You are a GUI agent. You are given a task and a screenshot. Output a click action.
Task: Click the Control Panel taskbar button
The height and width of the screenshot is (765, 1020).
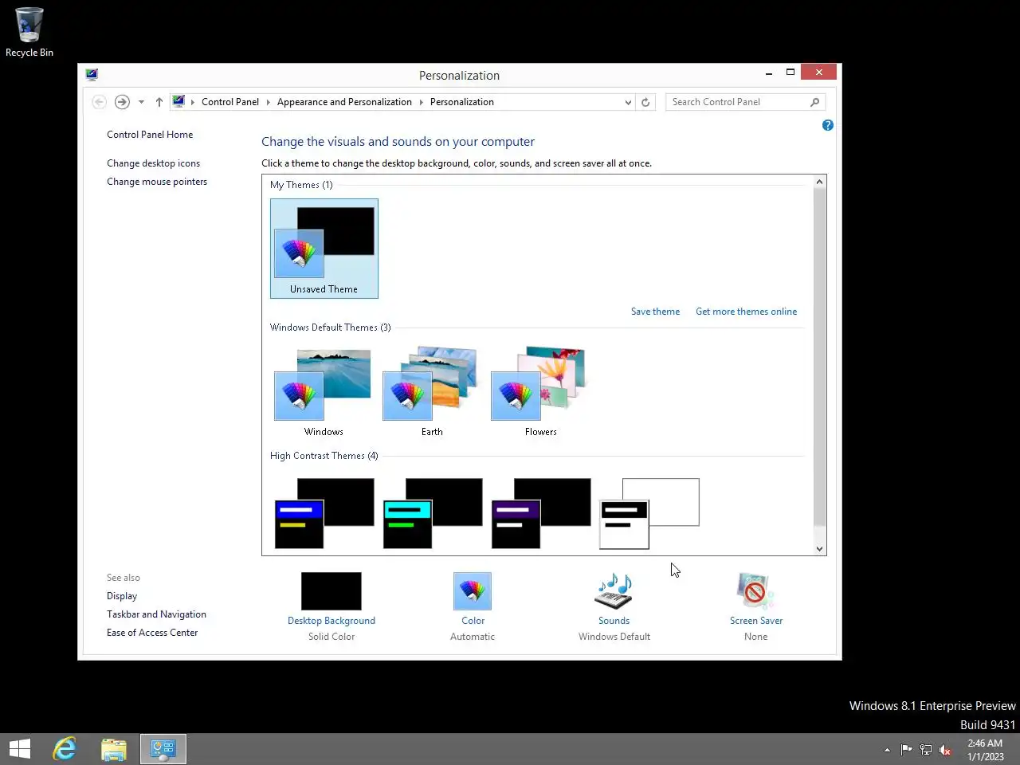[163, 749]
